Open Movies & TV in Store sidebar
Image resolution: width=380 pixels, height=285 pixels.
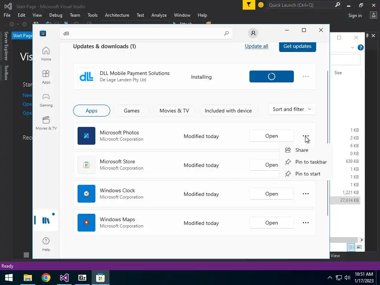46,123
